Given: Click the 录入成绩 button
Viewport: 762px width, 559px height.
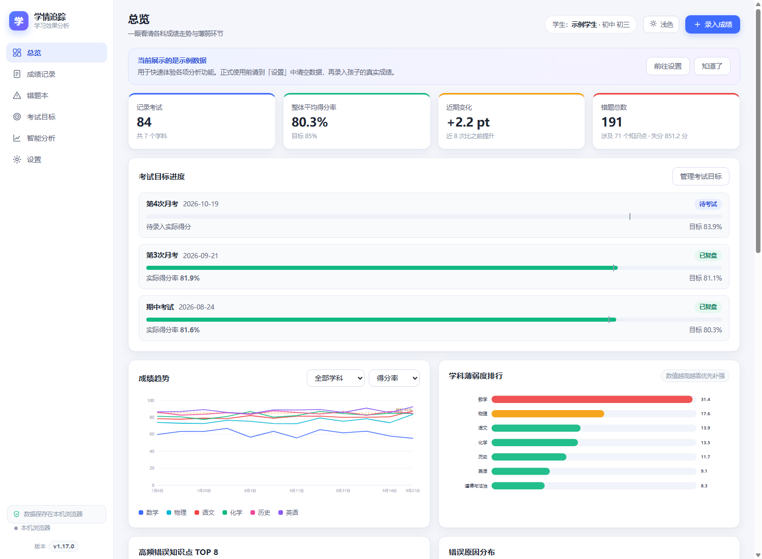Looking at the screenshot, I should pos(713,24).
